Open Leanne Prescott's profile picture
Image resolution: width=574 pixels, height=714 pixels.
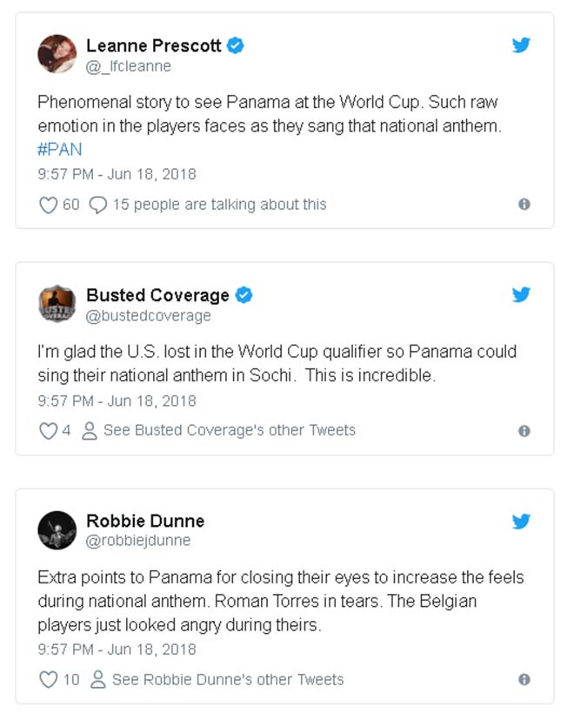tap(57, 54)
